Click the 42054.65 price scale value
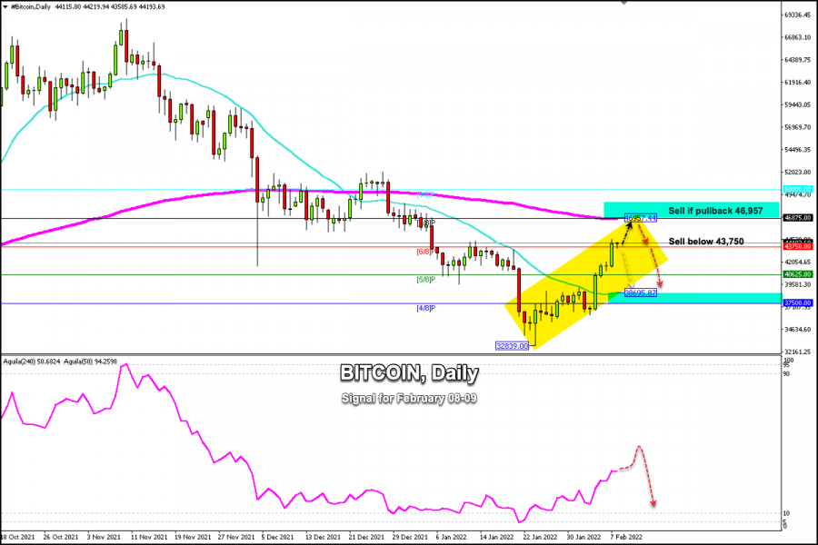This screenshot has height=545, width=818. point(798,262)
